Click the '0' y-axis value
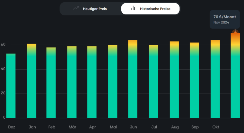This screenshot has height=133, width=244. click(x=4, y=117)
